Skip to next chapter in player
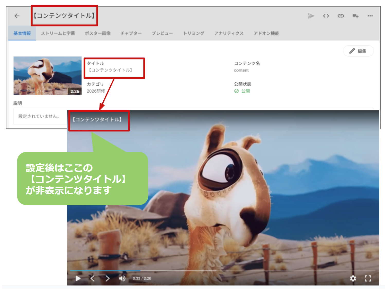Screen dimensions: 385x290 click(108, 278)
